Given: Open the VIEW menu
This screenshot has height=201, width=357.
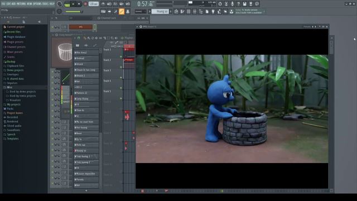Looking at the screenshot, I should click(30, 4).
